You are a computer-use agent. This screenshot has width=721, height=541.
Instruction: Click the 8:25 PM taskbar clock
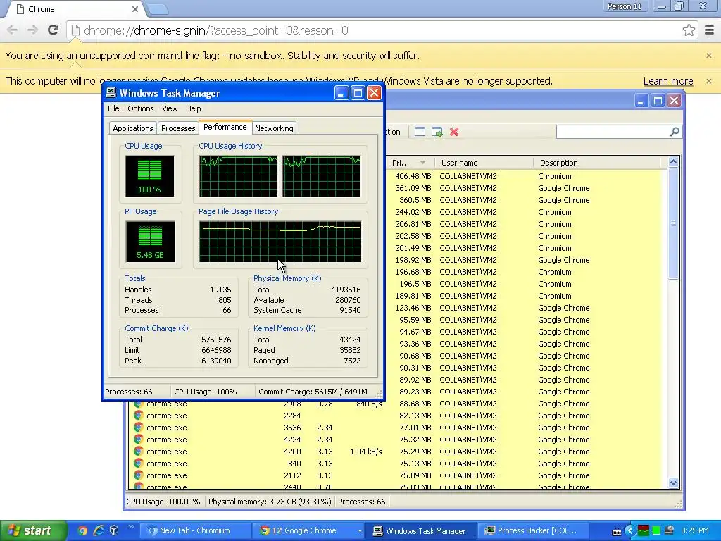tap(694, 530)
